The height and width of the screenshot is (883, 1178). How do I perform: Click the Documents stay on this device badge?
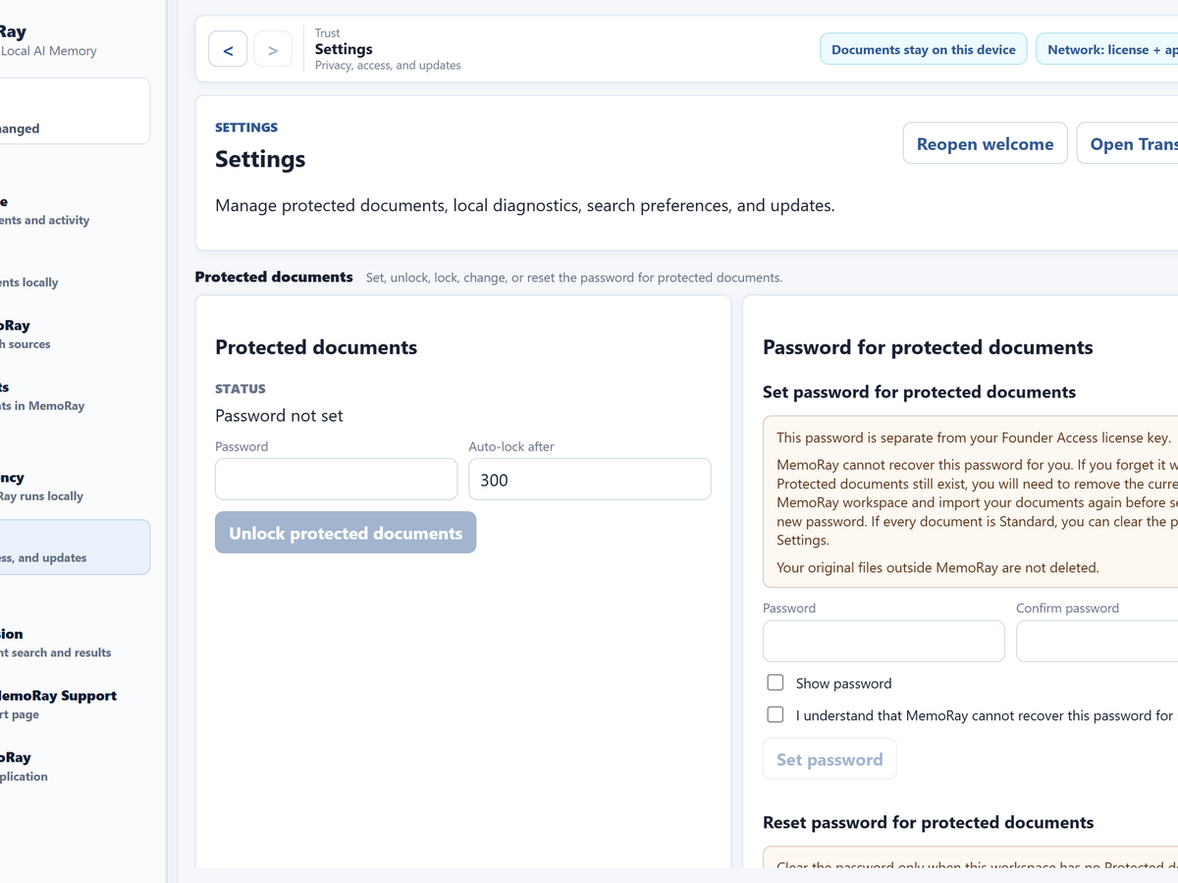click(x=924, y=49)
